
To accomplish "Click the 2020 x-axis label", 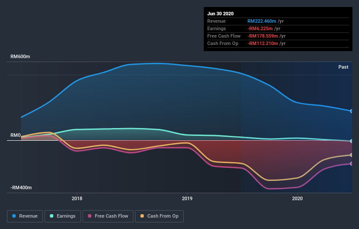I will click(297, 198).
